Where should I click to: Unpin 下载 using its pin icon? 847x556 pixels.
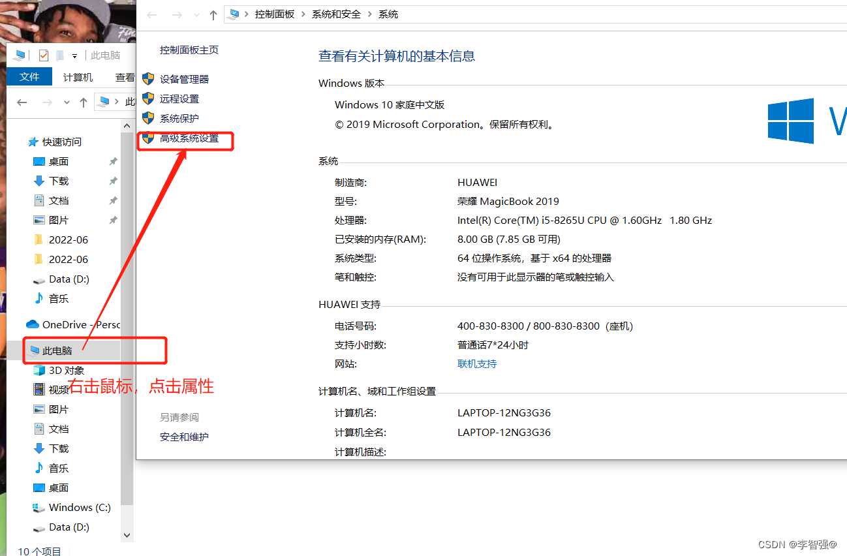[113, 181]
